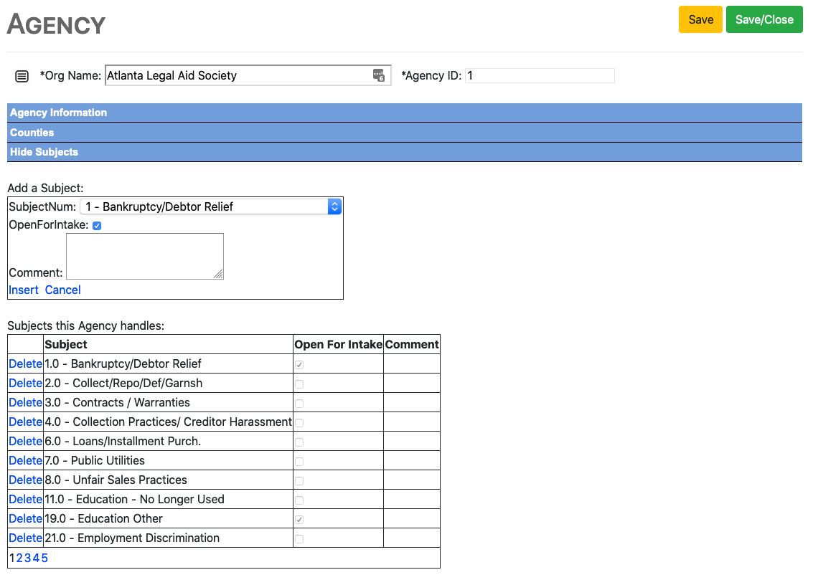Delete the Contracts / Warranties subject

25,402
